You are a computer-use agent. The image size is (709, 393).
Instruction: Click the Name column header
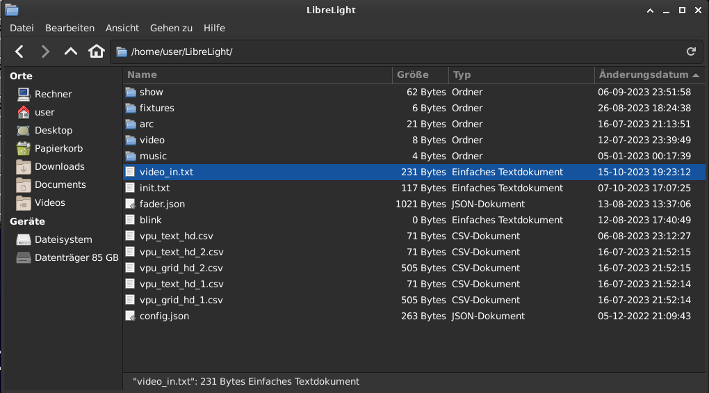(142, 74)
